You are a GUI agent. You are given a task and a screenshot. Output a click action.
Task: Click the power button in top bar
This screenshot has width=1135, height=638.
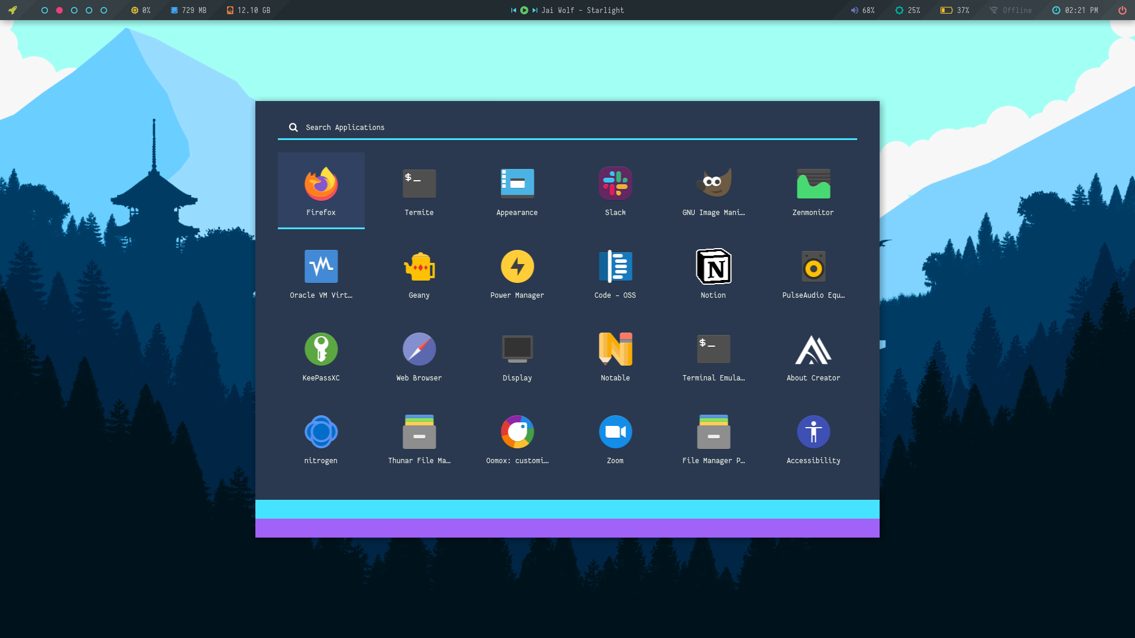1122,10
